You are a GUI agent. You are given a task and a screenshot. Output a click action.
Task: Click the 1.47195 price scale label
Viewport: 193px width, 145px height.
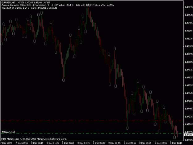click(x=189, y=132)
